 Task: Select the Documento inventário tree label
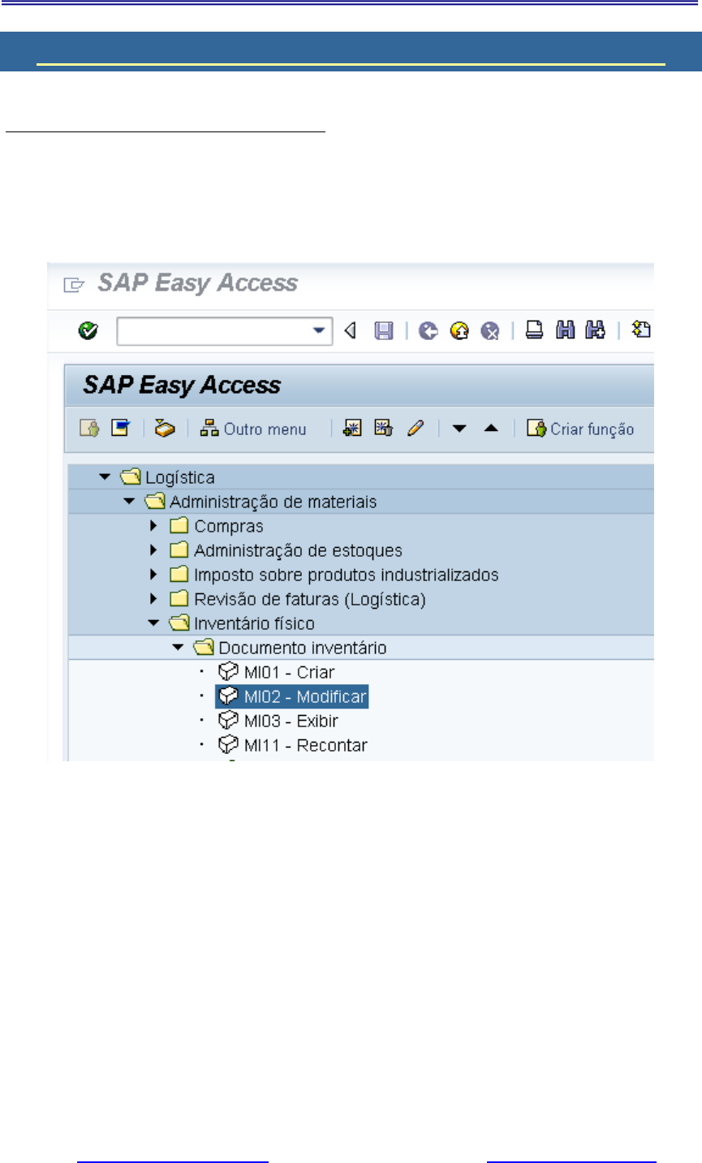pos(303,648)
